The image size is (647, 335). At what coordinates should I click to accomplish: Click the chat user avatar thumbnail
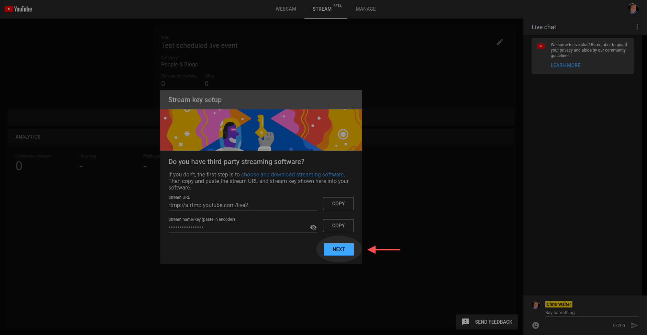[536, 305]
